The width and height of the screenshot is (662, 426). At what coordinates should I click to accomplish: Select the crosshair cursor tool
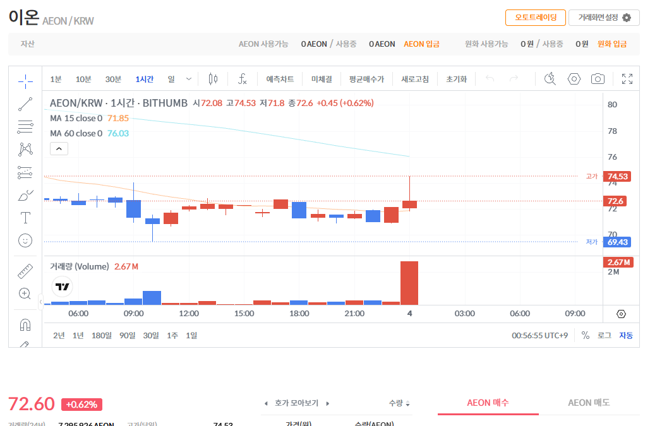(x=25, y=81)
